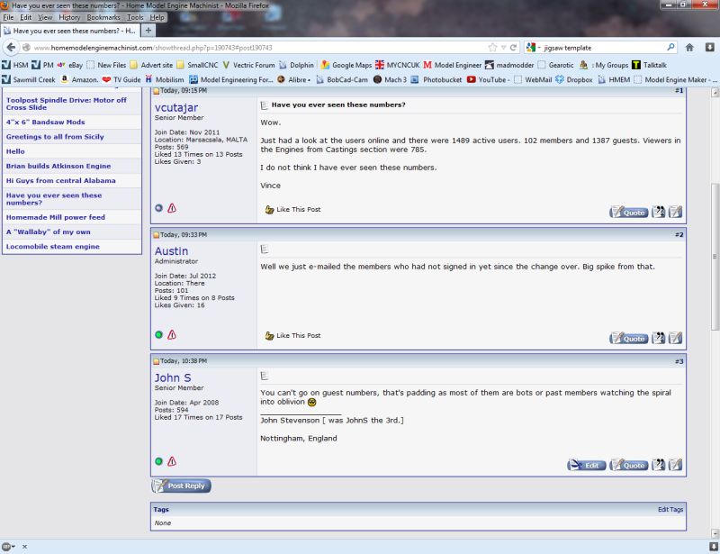Screen dimensions: 720x554
Task: Open Dropbox bookmark
Action: [574, 79]
